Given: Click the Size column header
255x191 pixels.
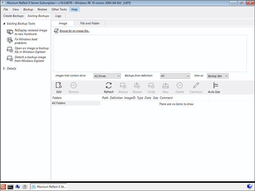Looking at the screenshot, I should [155, 98].
